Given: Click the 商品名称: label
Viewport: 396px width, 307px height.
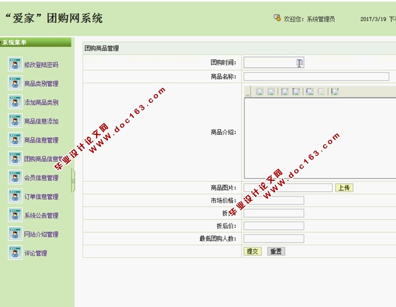Looking at the screenshot, I should pyautogui.click(x=223, y=77).
